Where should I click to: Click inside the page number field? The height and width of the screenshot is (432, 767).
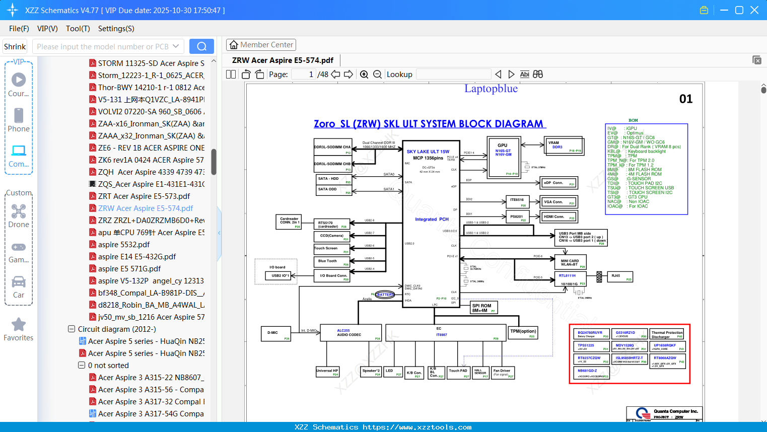point(302,74)
